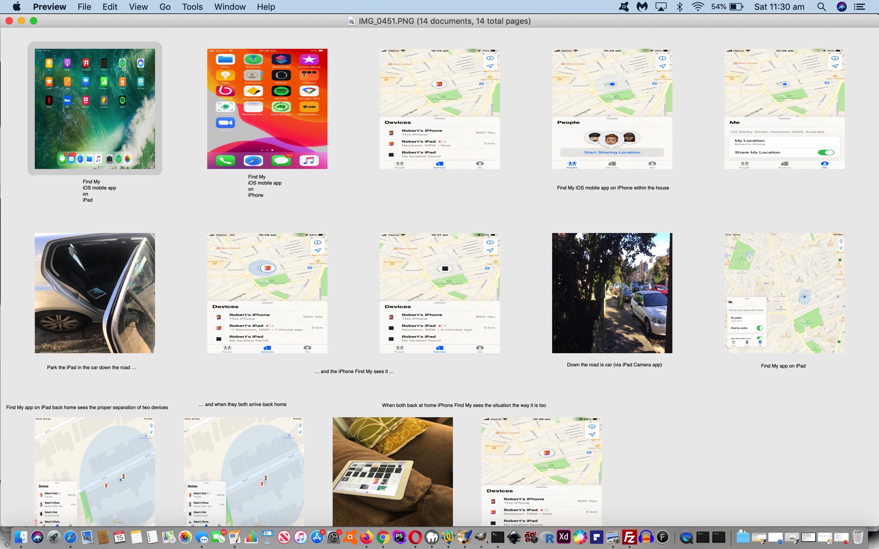879x549 pixels.
Task: Click the caption 'Find My app on iPad'
Action: pos(783,366)
